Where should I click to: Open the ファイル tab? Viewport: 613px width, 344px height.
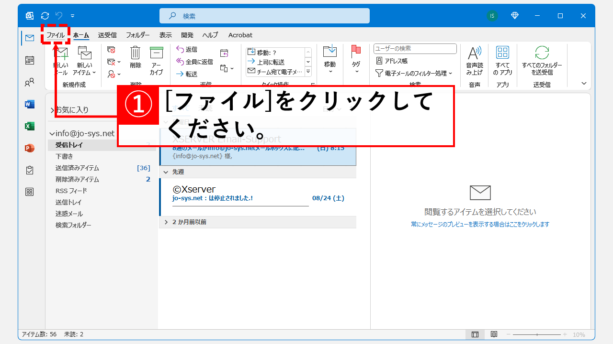56,35
